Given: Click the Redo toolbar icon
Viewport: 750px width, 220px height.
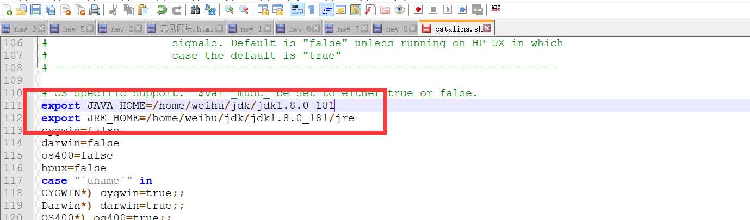Looking at the screenshot, I should point(176,10).
